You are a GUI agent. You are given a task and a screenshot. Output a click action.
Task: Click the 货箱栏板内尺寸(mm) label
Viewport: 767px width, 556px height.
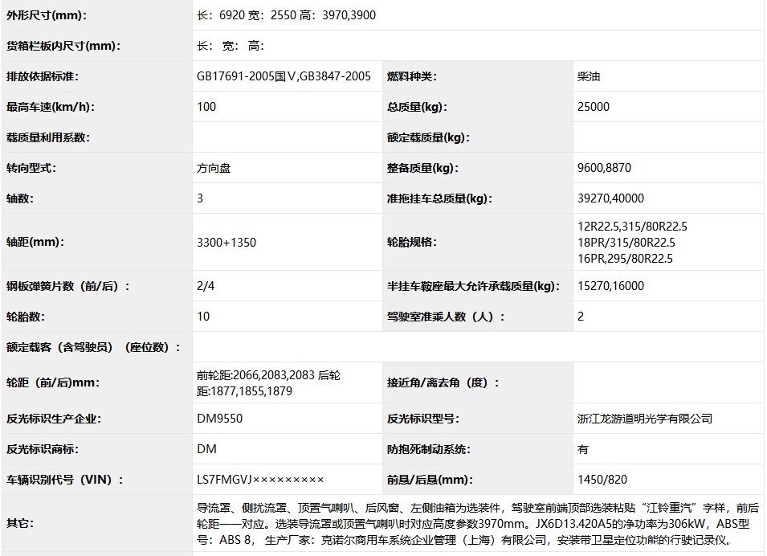[x=63, y=46]
